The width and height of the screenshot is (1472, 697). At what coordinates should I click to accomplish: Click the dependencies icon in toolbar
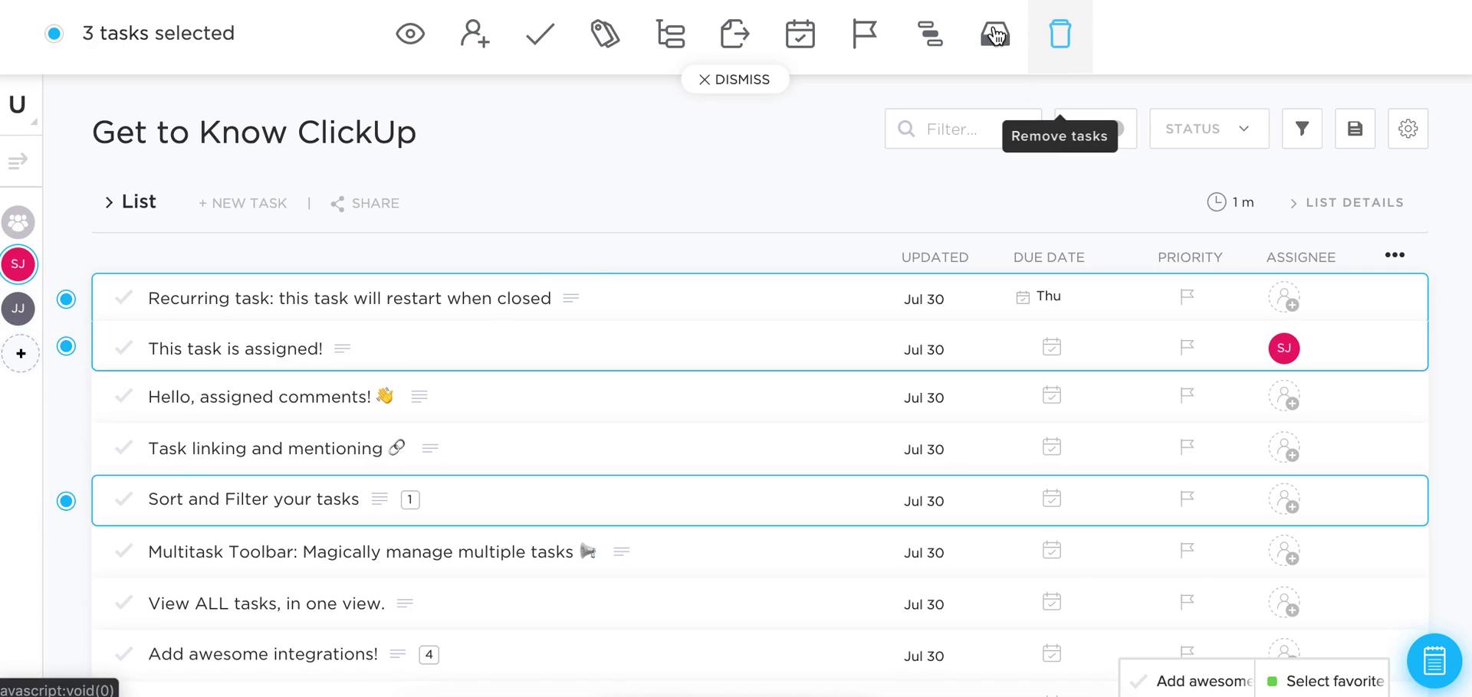[x=930, y=34]
